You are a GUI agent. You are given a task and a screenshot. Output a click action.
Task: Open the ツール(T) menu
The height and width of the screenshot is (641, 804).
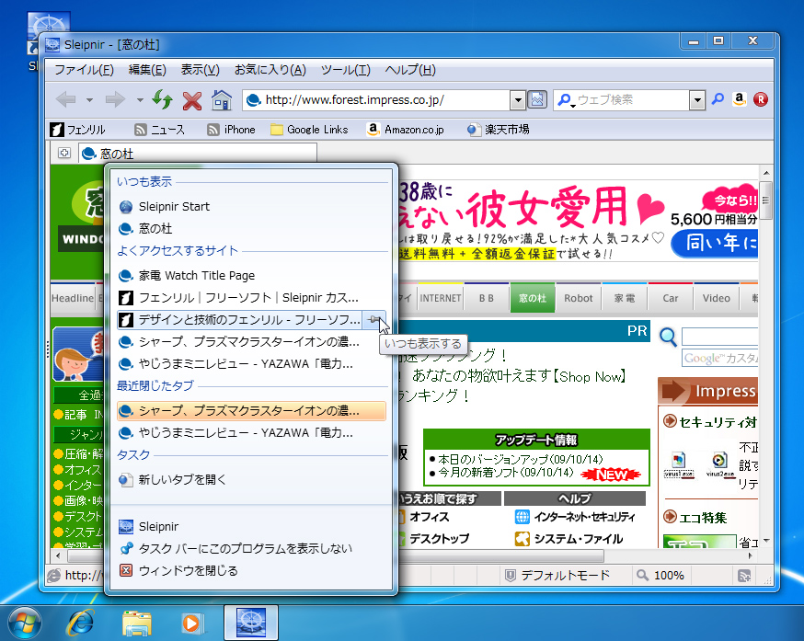coord(345,70)
